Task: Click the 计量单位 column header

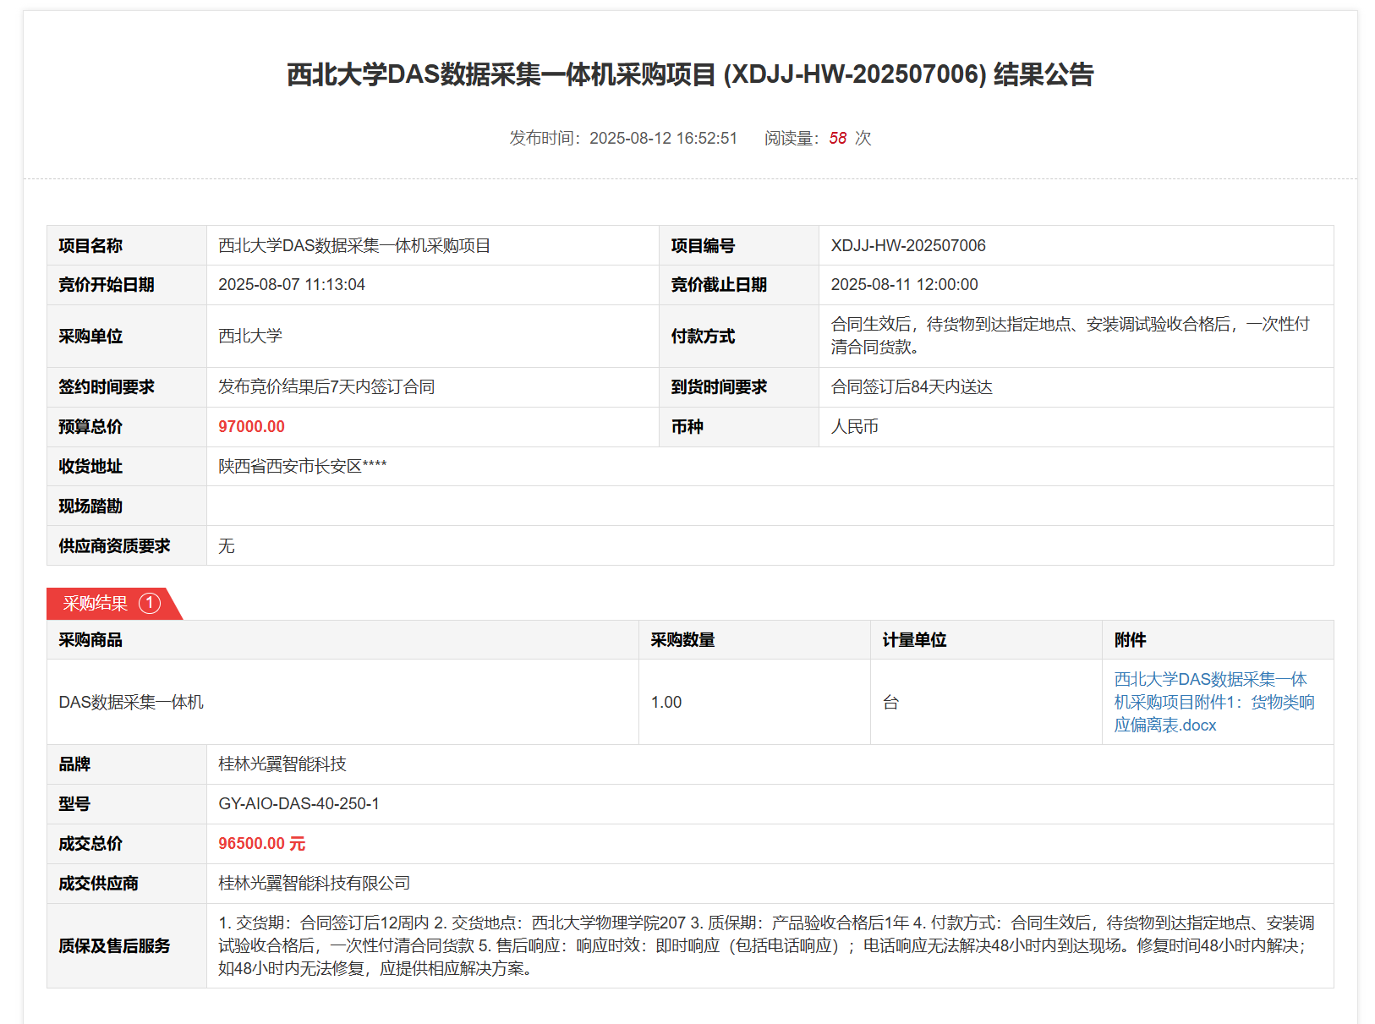Action: click(x=914, y=640)
